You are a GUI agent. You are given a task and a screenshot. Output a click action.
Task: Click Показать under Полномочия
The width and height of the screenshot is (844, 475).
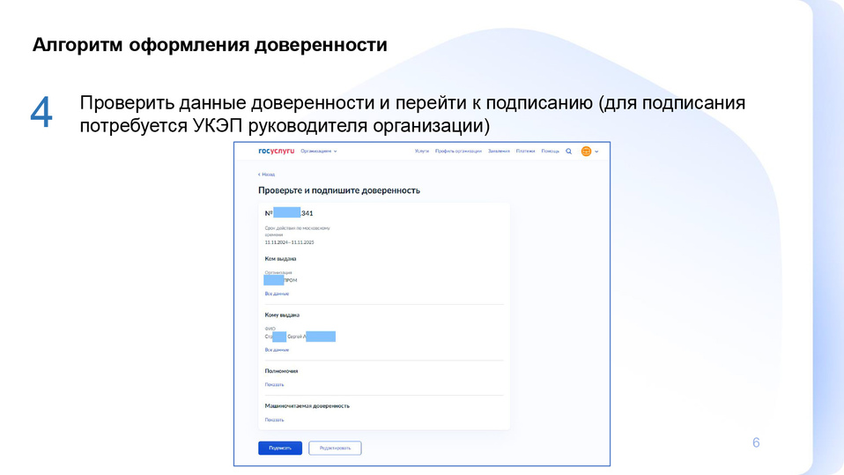(x=275, y=385)
